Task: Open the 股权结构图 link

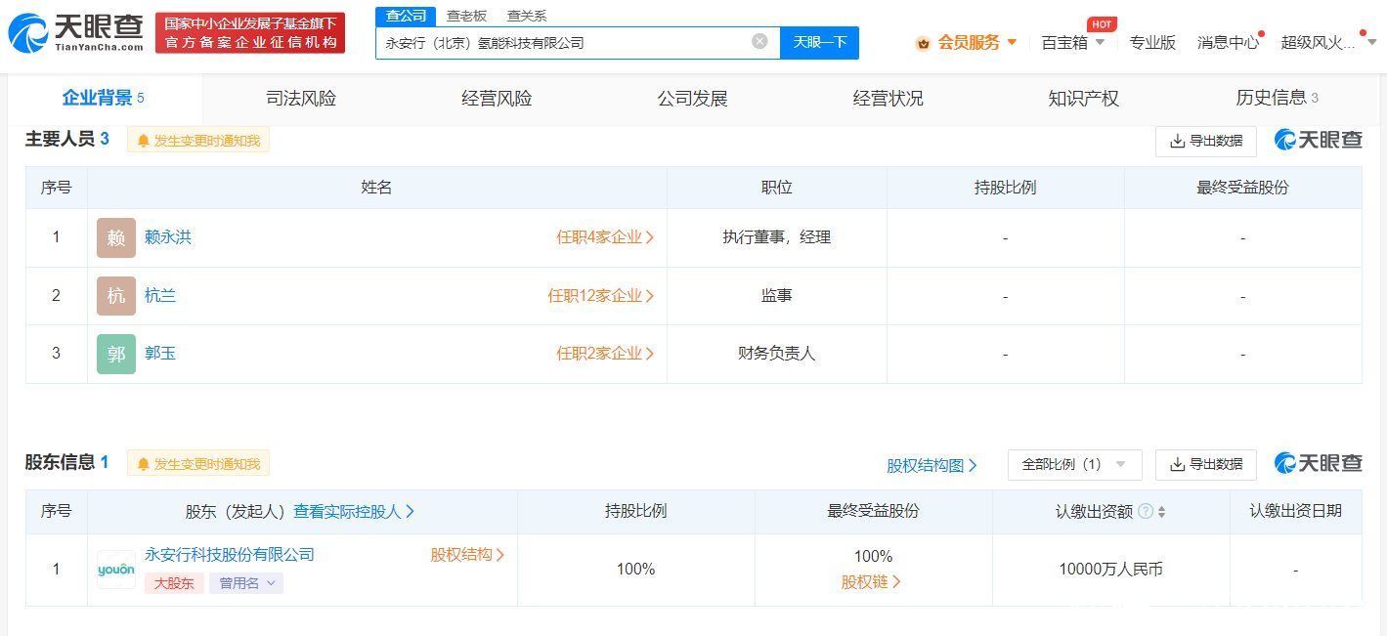Action: pyautogui.click(x=932, y=465)
